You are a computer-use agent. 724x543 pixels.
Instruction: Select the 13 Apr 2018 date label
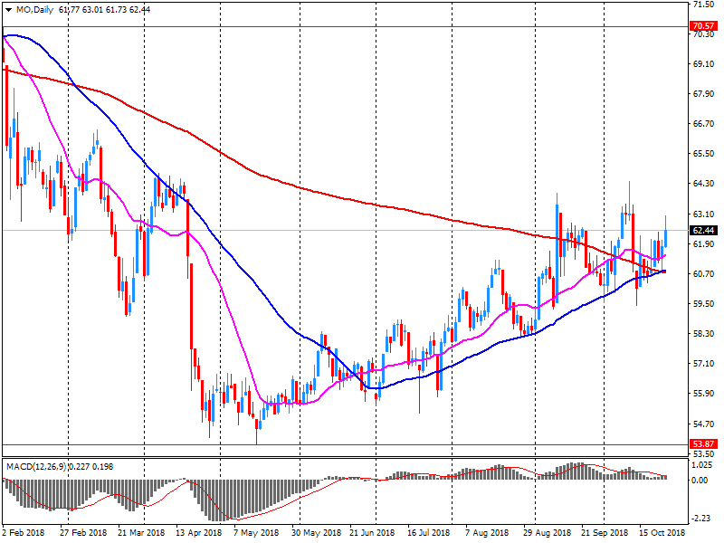click(199, 532)
